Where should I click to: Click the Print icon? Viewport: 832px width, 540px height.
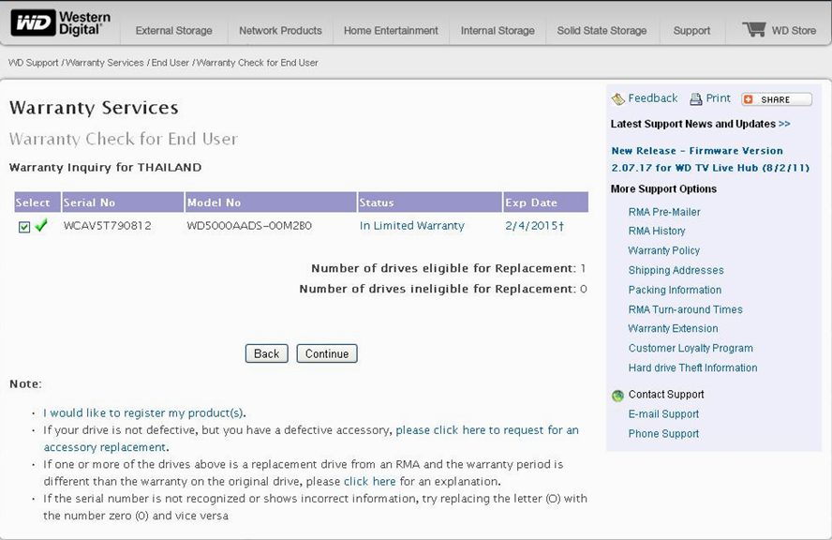(696, 99)
